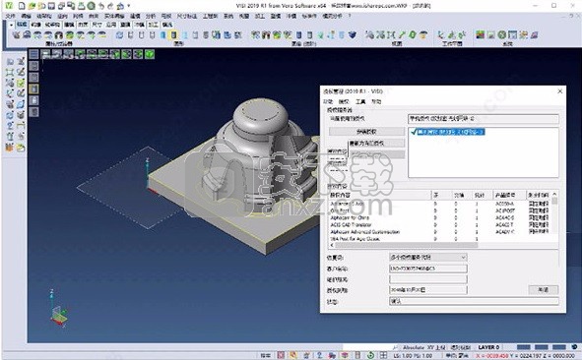Image resolution: width=582 pixels, height=360 pixels.
Task: Click the blue shield icon in the ribbon
Action: point(353,34)
